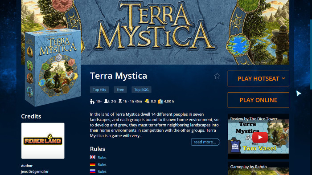
Task: Click the Rules section heading
Action: coord(98,149)
